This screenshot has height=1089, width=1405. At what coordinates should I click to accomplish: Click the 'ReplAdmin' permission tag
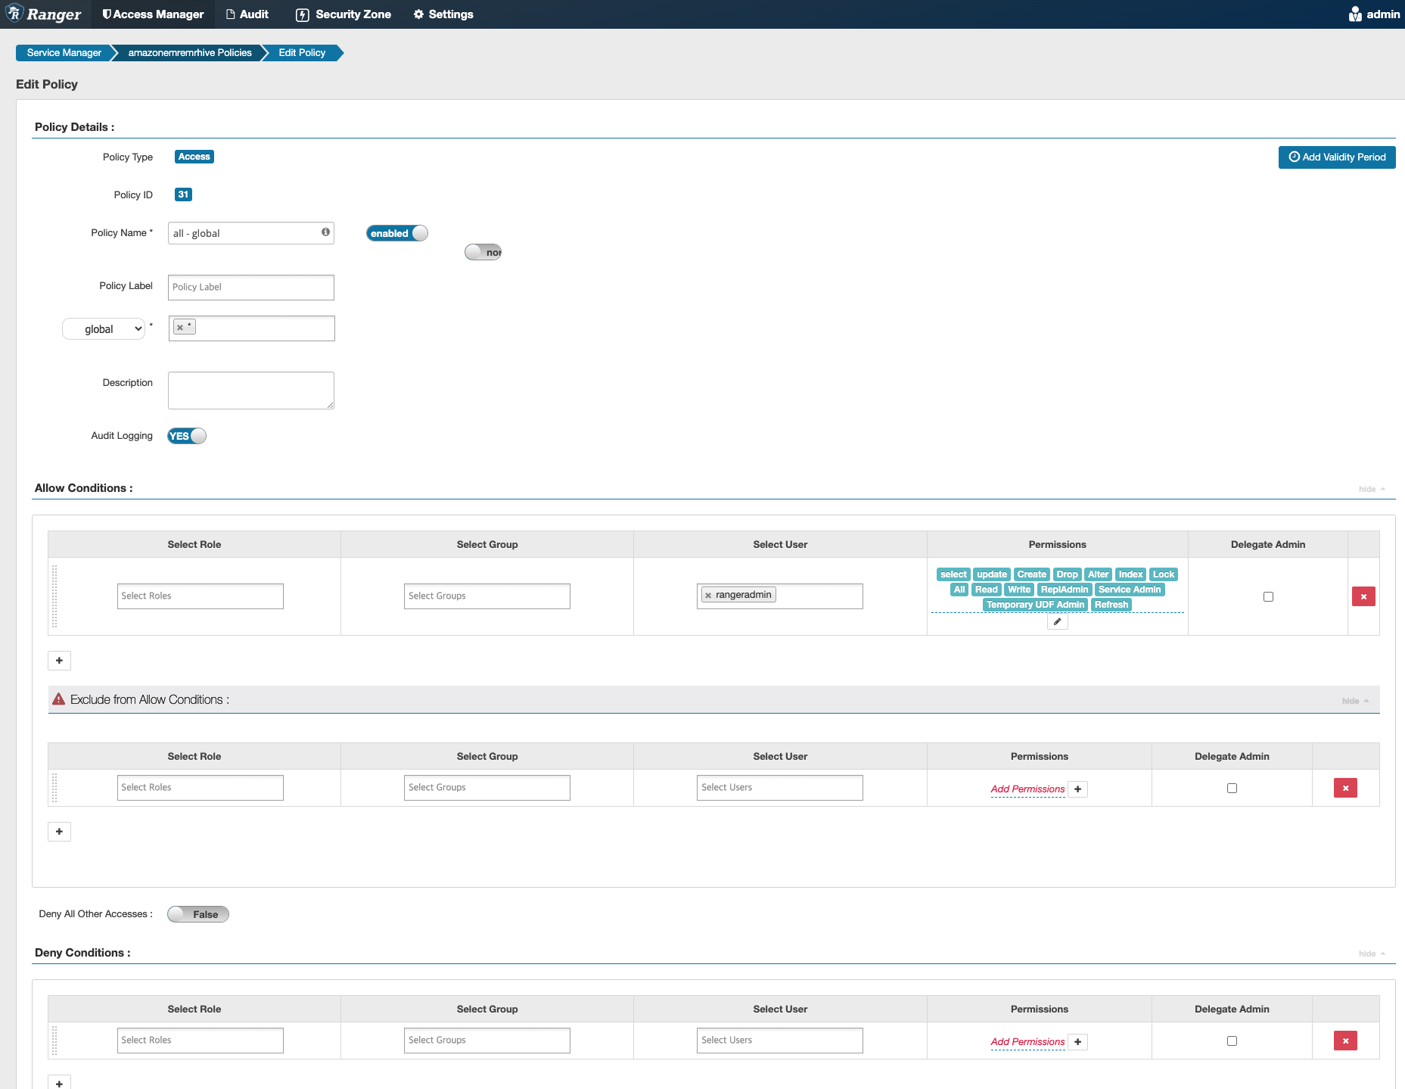point(1064,590)
